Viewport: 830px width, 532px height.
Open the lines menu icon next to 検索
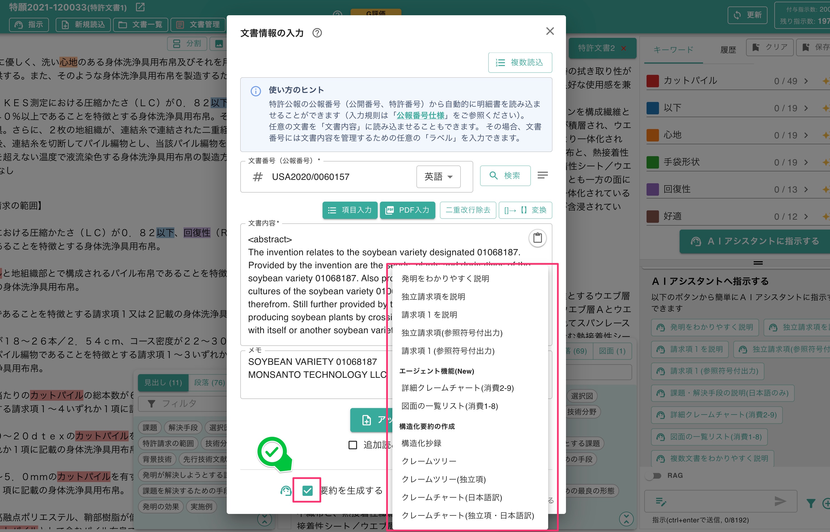click(542, 175)
